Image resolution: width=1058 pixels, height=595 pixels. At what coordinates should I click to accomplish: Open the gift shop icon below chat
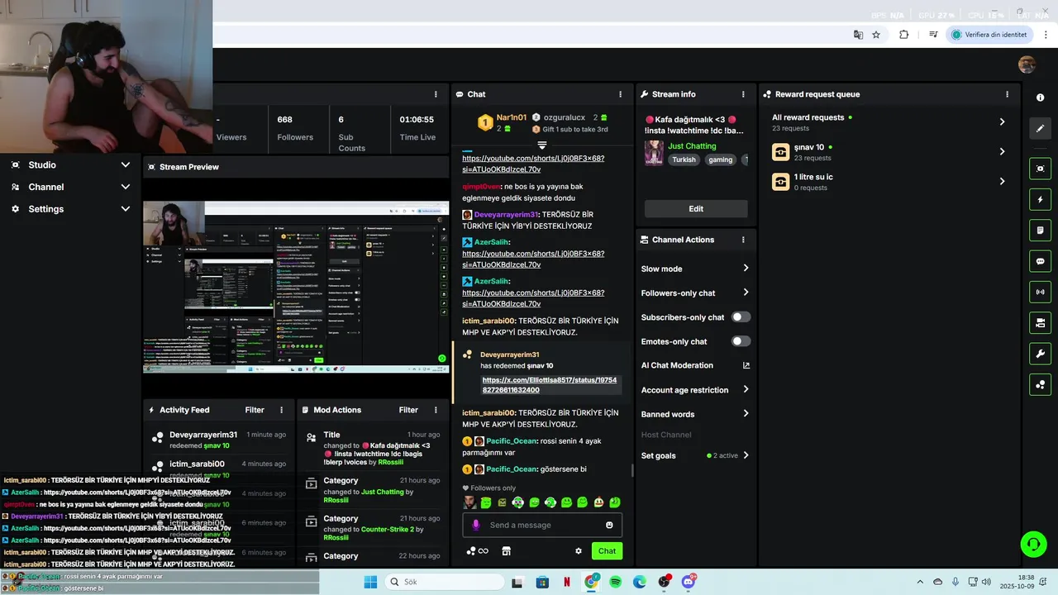tap(507, 551)
